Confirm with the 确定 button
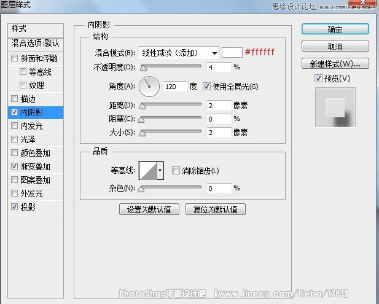379x304 pixels. point(335,29)
